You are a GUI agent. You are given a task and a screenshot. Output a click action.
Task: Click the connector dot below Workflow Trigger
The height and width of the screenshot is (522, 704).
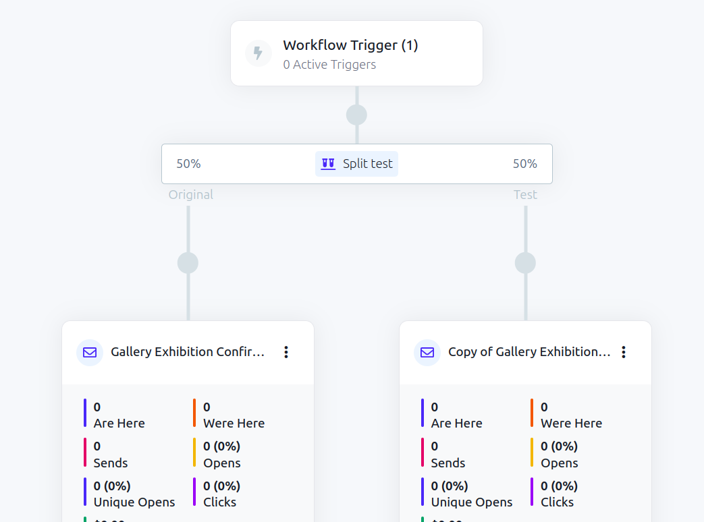pyautogui.click(x=356, y=115)
